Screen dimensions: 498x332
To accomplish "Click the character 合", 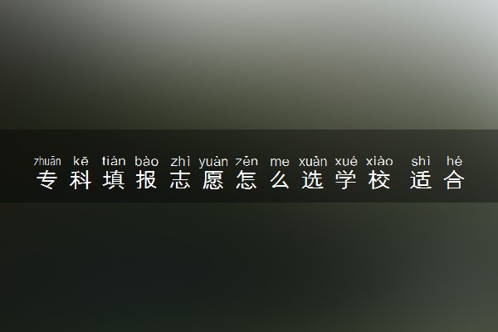I will tap(454, 180).
